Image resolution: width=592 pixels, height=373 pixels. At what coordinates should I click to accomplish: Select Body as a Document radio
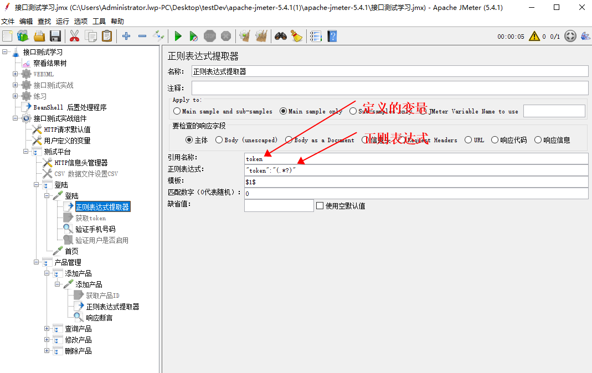[x=289, y=140]
